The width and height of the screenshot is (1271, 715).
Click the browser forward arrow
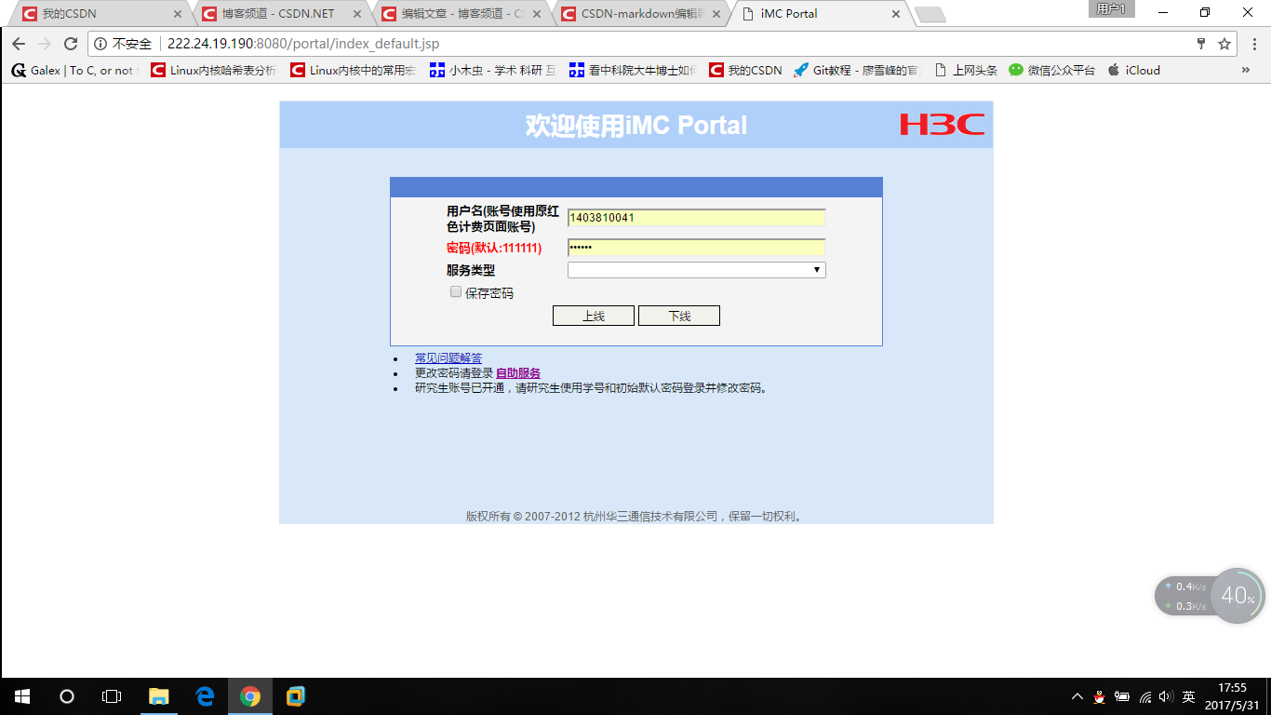click(44, 44)
